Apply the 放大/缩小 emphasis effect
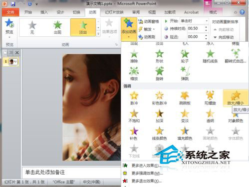249x187 pixels. coord(236,98)
